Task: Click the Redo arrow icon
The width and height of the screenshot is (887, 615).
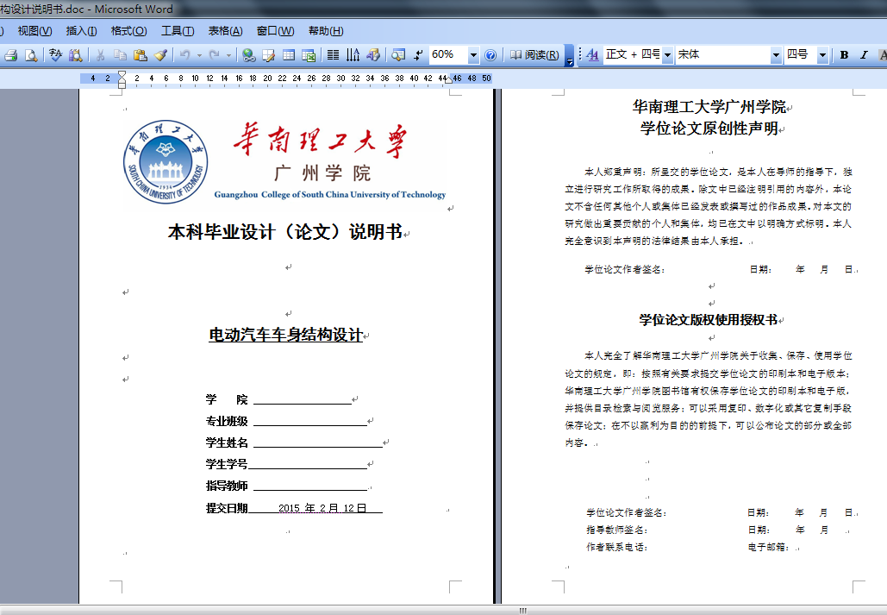Action: click(x=215, y=55)
